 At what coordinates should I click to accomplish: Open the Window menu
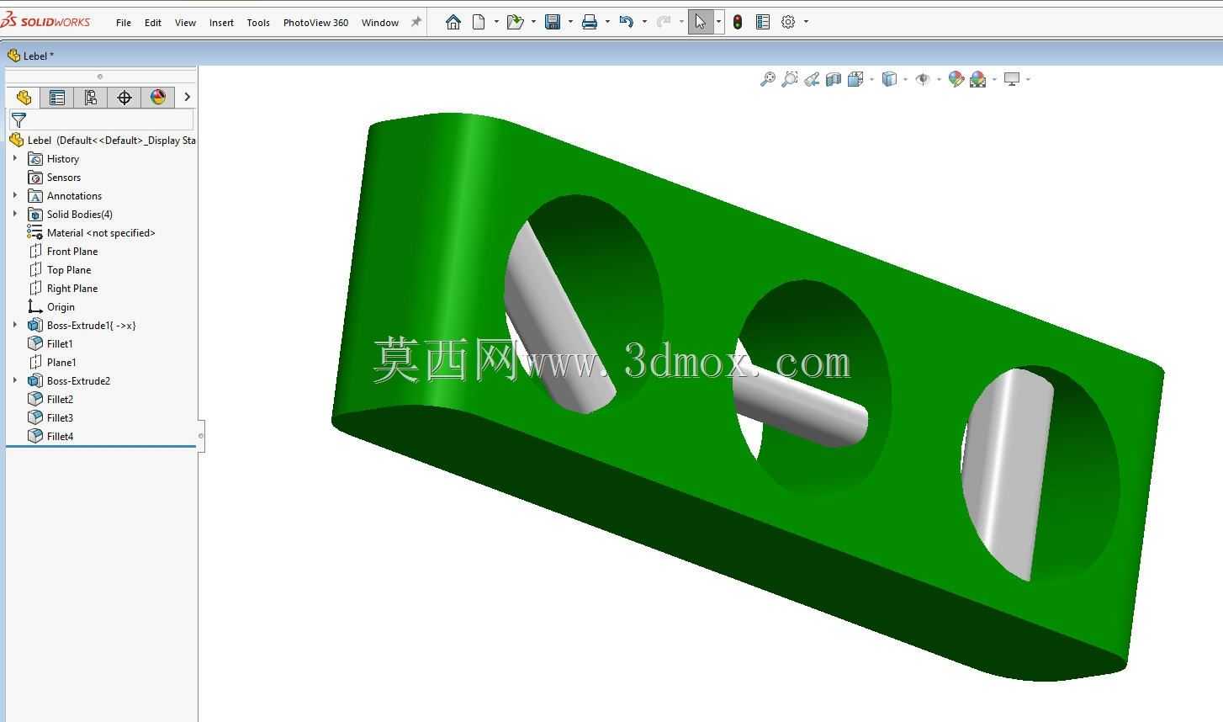pyautogui.click(x=380, y=23)
